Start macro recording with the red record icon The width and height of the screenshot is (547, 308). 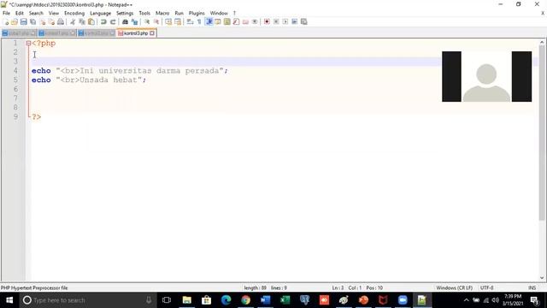(x=267, y=21)
